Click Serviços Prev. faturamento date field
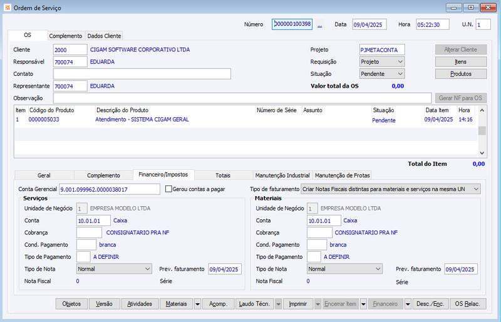Image resolution: width=501 pixels, height=322 pixels. (x=225, y=269)
